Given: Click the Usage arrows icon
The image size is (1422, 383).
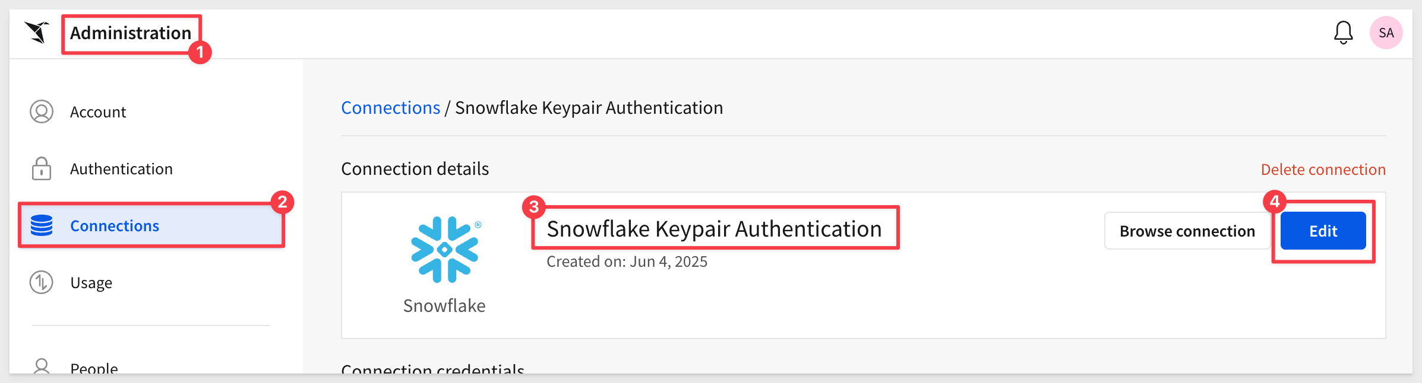Looking at the screenshot, I should click(42, 282).
